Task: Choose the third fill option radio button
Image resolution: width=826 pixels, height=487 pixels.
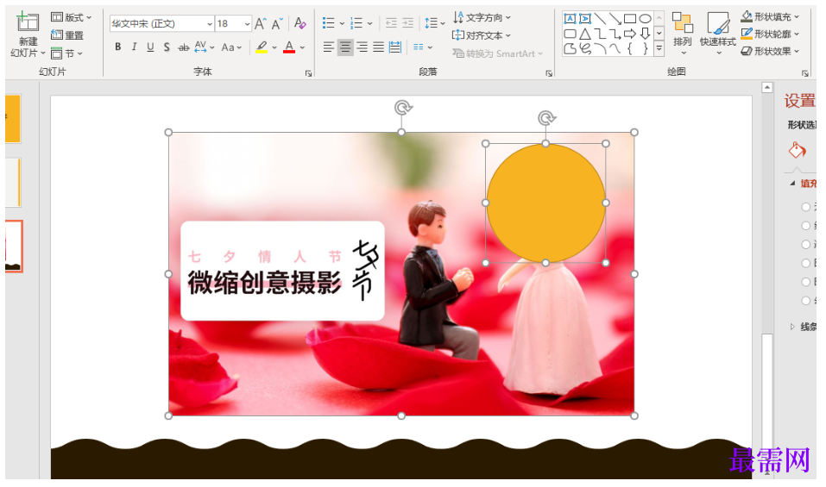Action: tap(806, 245)
